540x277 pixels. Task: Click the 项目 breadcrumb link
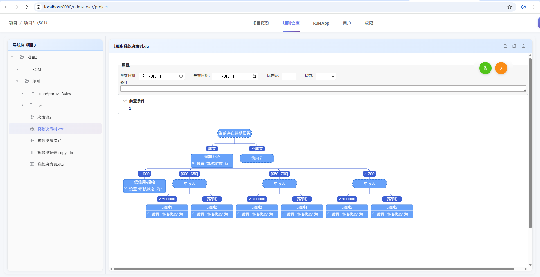pyautogui.click(x=13, y=23)
